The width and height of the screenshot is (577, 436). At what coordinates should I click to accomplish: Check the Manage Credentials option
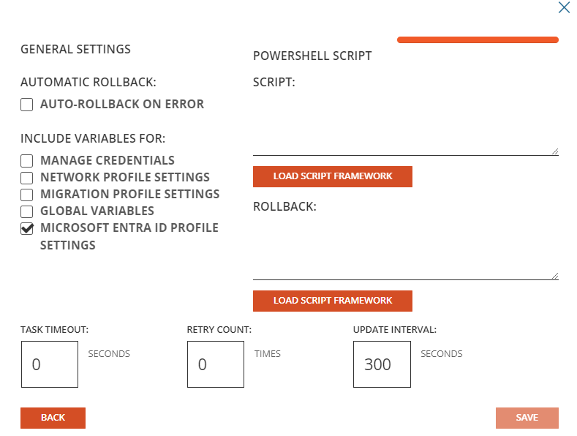coord(26,161)
